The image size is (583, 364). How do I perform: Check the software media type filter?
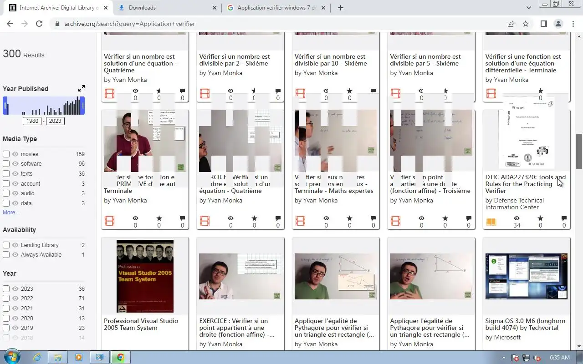6,164
